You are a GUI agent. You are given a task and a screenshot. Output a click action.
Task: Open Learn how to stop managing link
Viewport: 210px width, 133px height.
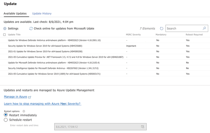(43, 104)
